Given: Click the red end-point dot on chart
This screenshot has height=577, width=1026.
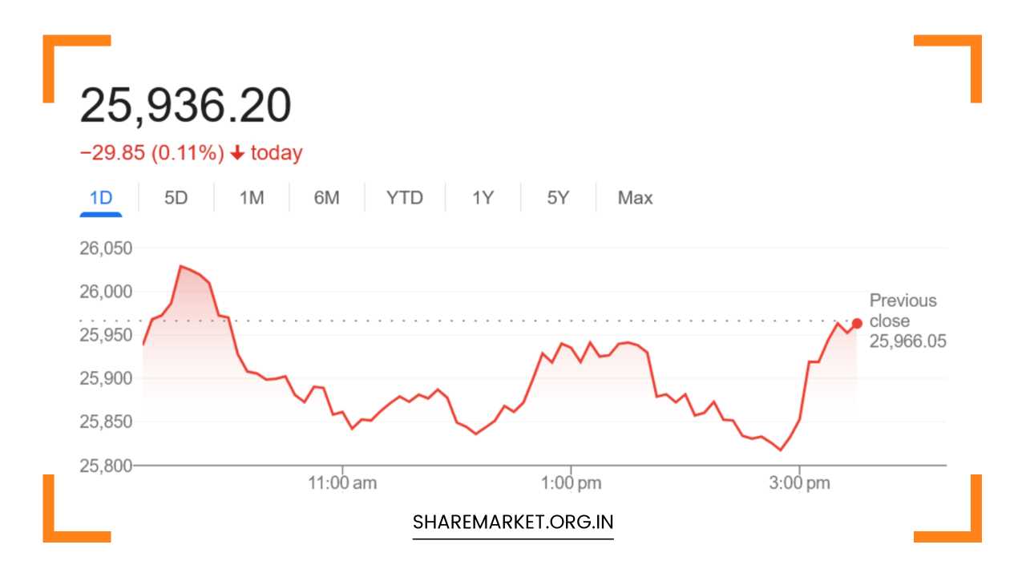Looking at the screenshot, I should click(x=857, y=323).
